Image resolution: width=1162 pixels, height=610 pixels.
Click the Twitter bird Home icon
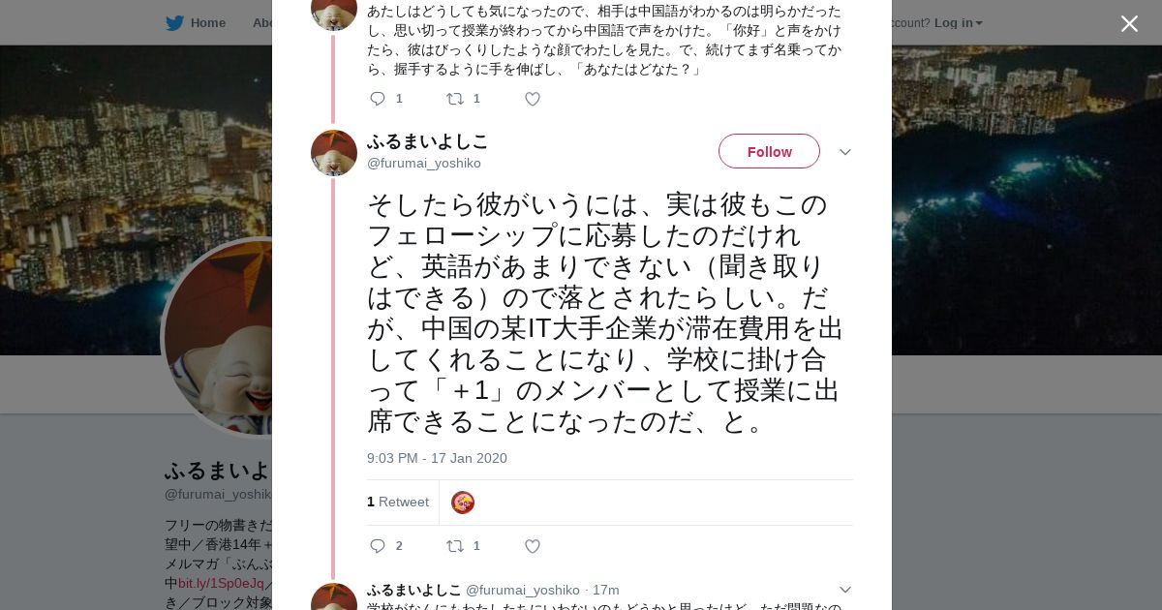174,23
